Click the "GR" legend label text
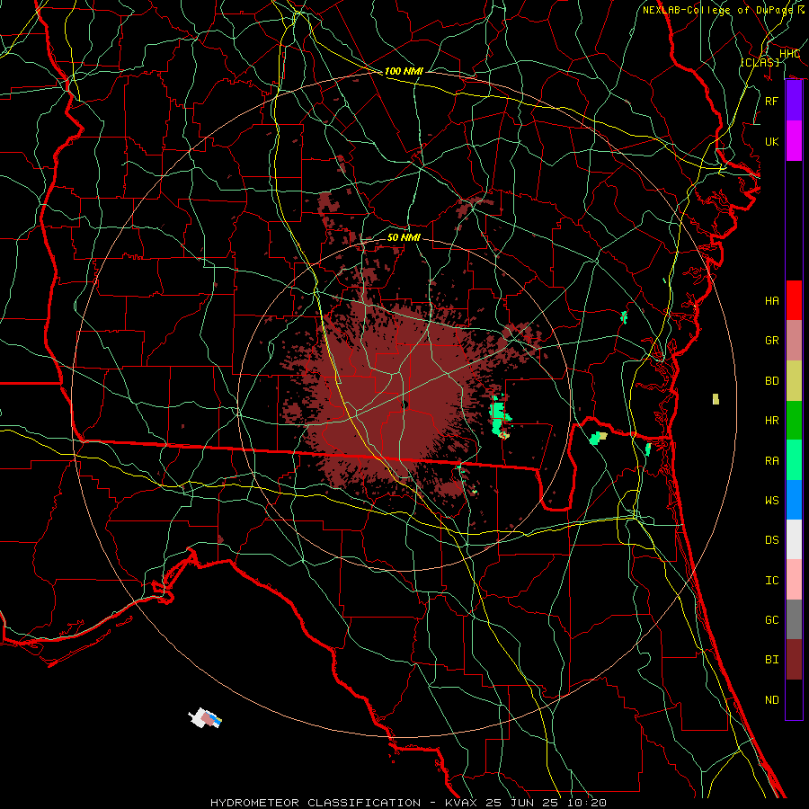This screenshot has width=809, height=809. click(771, 341)
